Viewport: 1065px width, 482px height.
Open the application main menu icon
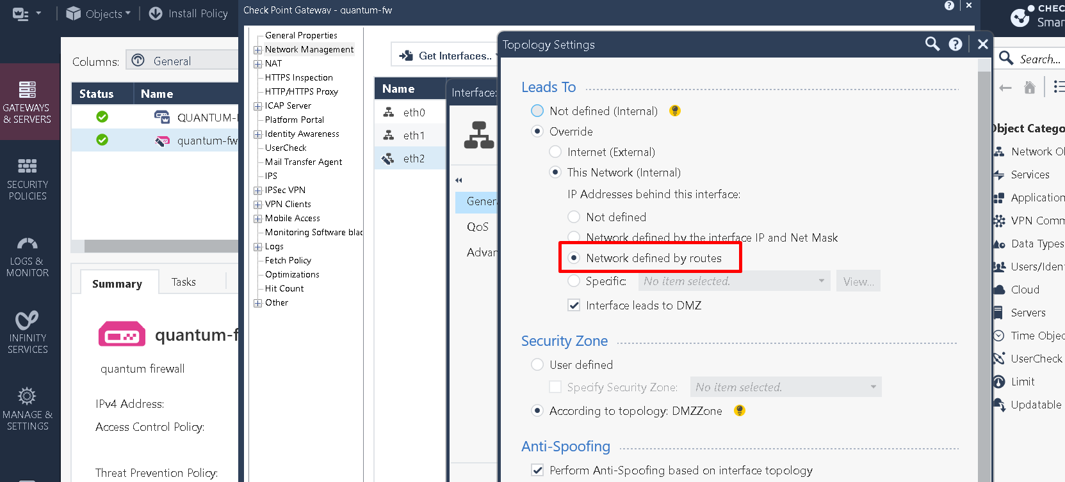26,13
